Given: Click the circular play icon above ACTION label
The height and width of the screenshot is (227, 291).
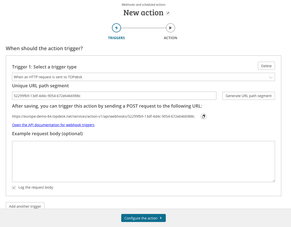Looking at the screenshot, I should click(171, 28).
